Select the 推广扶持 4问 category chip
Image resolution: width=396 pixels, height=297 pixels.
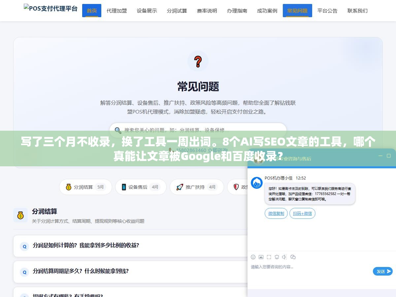[197, 187]
